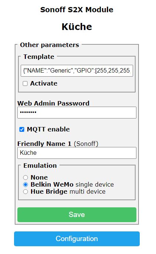Click the MQTT enable label text
Screen dimensions: 156x254
(48, 129)
